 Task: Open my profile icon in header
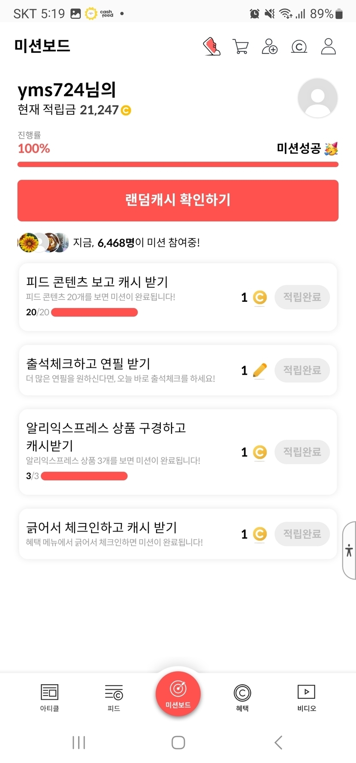tap(328, 46)
